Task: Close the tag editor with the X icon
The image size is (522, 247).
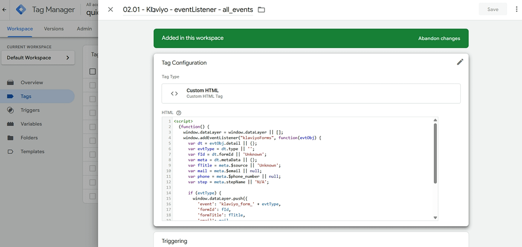Action: point(111,10)
